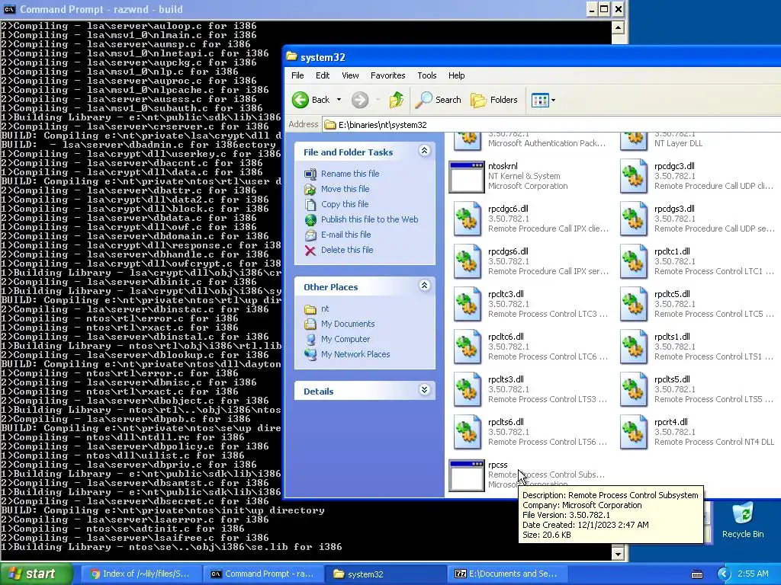Click the Back arrow icon in Explorer
This screenshot has width=781, height=585.
pos(301,100)
